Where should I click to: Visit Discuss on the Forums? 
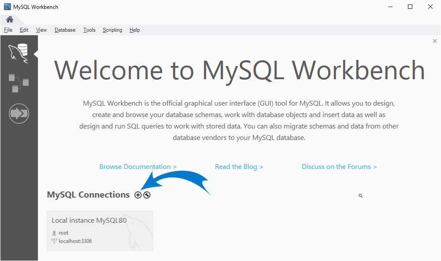tap(339, 166)
